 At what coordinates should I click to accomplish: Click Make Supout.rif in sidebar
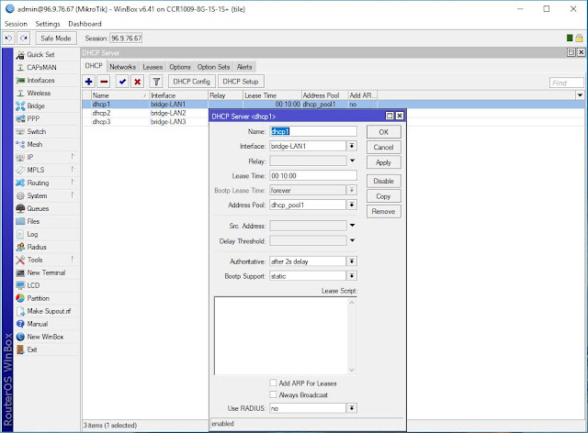[47, 311]
